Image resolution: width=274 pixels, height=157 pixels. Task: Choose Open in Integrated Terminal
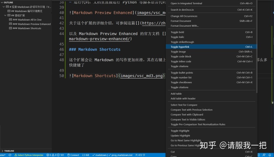tap(212, 3)
